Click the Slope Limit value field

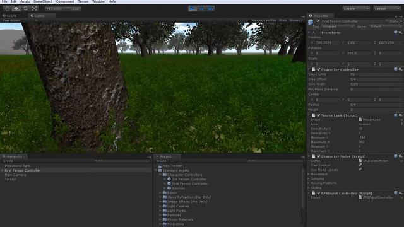(376, 74)
